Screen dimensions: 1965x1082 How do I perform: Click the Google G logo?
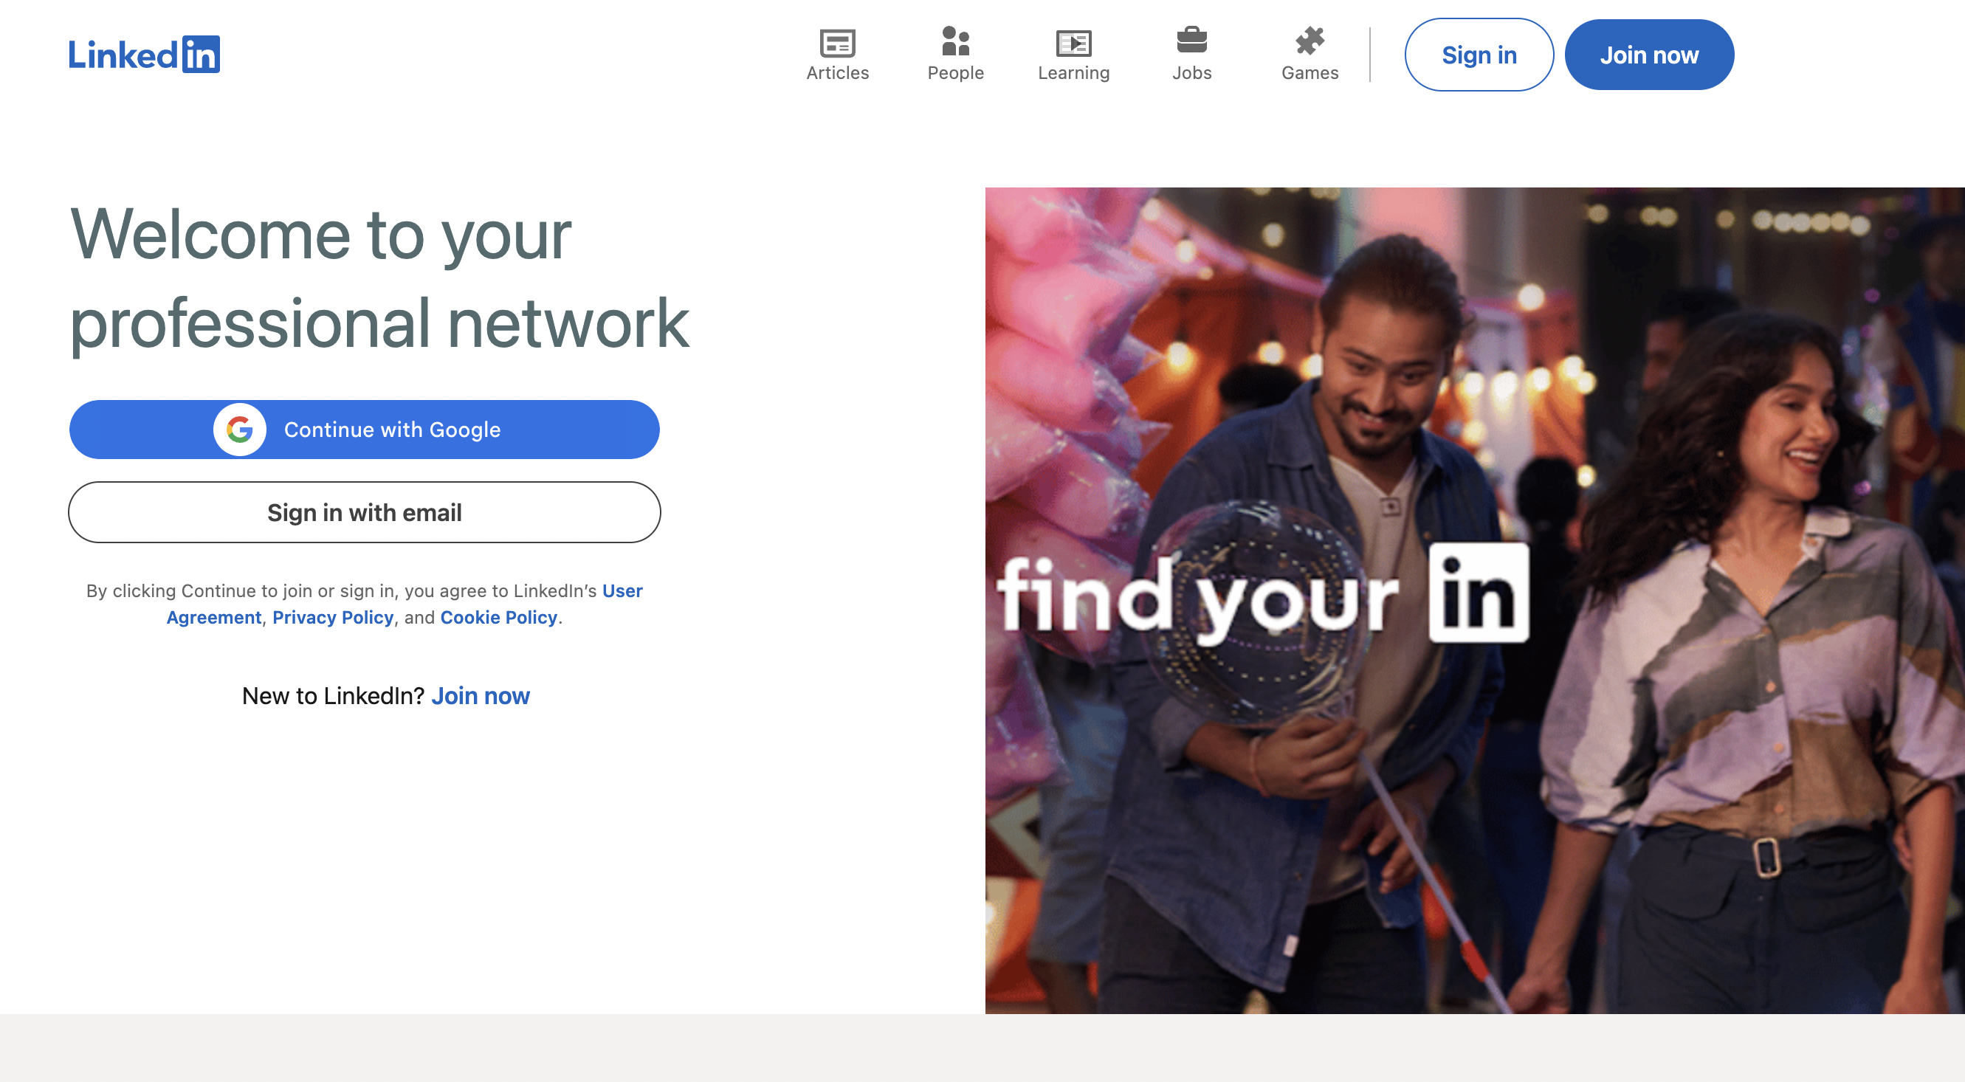click(x=239, y=430)
